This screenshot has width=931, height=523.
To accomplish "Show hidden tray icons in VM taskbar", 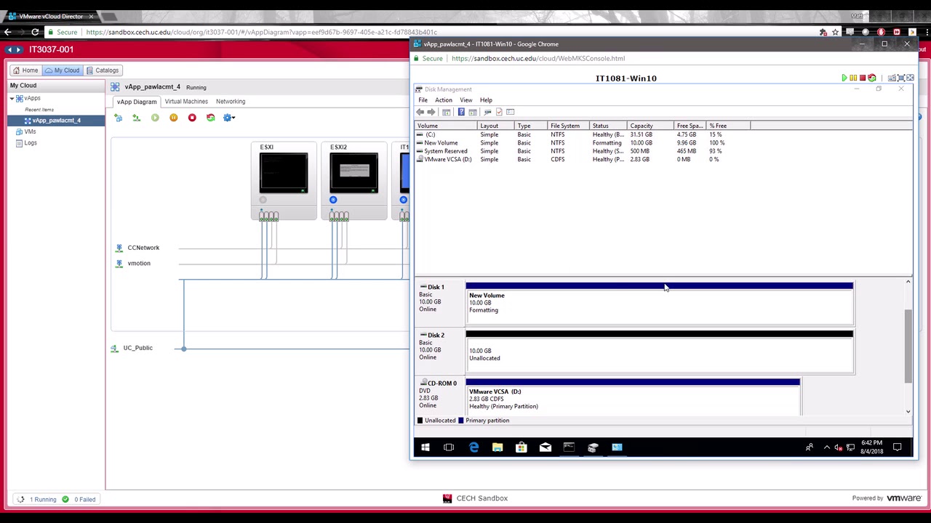I will pyautogui.click(x=826, y=447).
